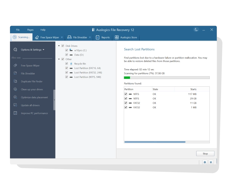Uncheck the FAT32 partition starting at 1 MB
Screen dimensions: 227x191
pos(126,107)
